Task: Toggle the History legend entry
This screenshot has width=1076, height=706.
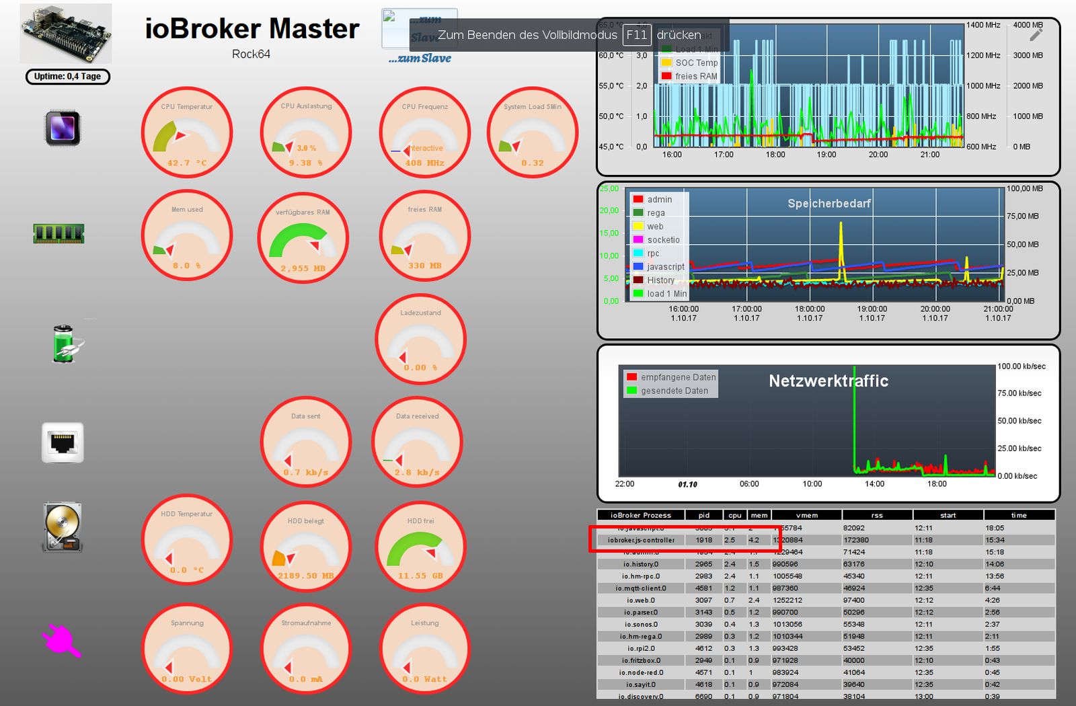Action: 654,280
